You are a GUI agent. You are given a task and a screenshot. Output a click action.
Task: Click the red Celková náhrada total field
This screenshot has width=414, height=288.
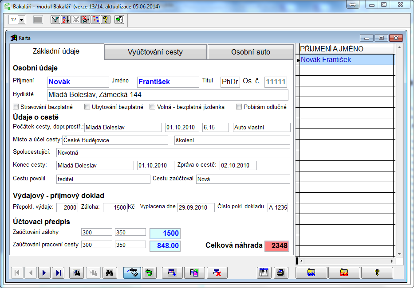pyautogui.click(x=276, y=246)
